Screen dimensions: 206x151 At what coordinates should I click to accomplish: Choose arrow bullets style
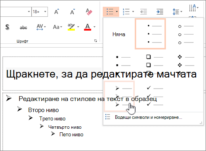(119, 96)
